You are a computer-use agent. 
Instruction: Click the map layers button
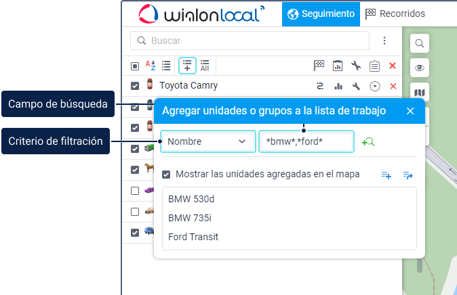(x=420, y=93)
